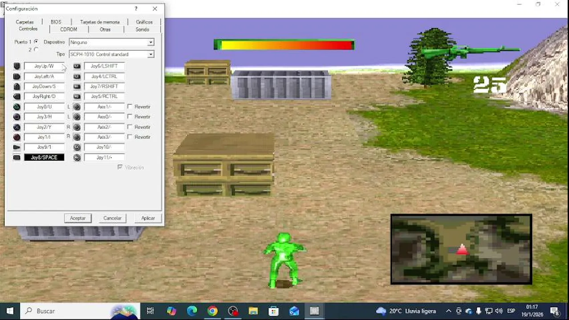569x320 pixels.
Task: Switch to the CDROM tab
Action: click(x=69, y=29)
